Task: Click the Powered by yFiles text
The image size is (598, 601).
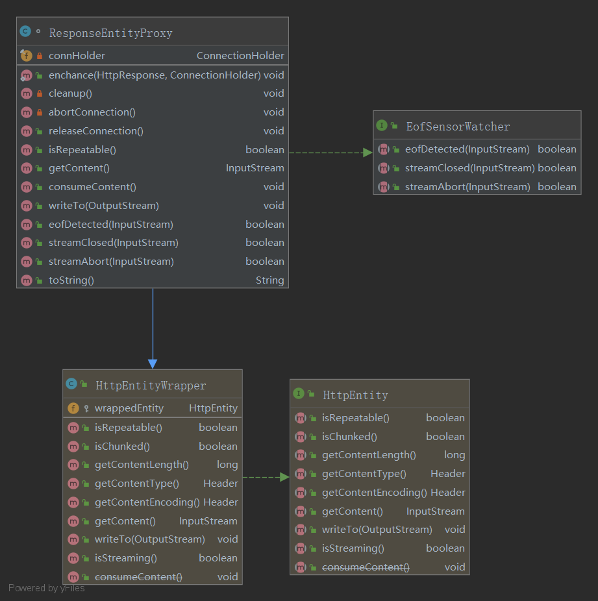Action: click(47, 588)
